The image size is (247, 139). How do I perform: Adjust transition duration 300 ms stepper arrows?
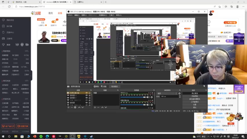coord(180,96)
